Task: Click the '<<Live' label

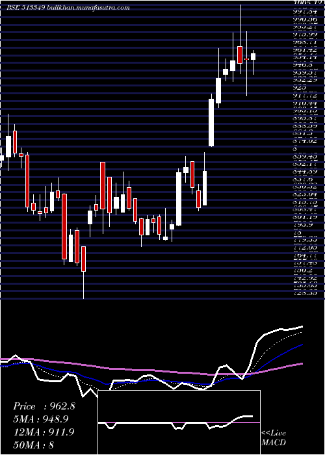Action: click(274, 434)
